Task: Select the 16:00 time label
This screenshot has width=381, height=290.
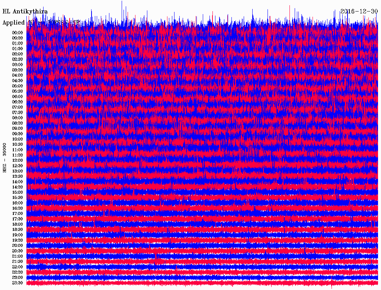Action: (x=17, y=203)
